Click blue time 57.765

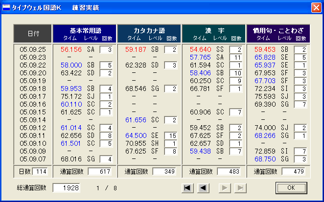pyautogui.click(x=201, y=57)
